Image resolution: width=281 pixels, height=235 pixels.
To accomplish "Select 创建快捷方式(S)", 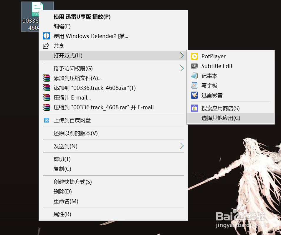I will 113,182.
